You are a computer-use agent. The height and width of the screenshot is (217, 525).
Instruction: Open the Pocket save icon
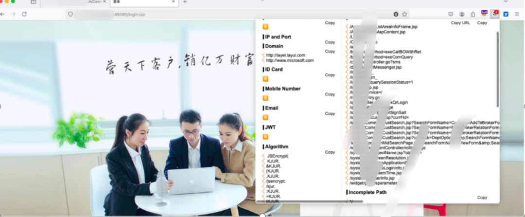[451, 14]
